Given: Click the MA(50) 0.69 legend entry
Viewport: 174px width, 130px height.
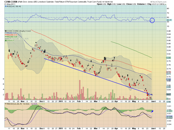Looking at the screenshot, I should coord(10,33).
